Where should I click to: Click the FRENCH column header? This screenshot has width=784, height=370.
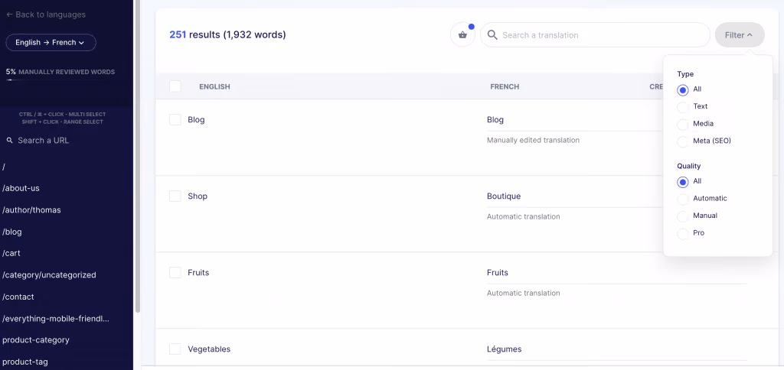(x=505, y=87)
